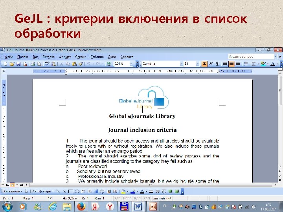Open print preview from the toolbar
The height and width of the screenshot is (212, 283).
[39, 64]
